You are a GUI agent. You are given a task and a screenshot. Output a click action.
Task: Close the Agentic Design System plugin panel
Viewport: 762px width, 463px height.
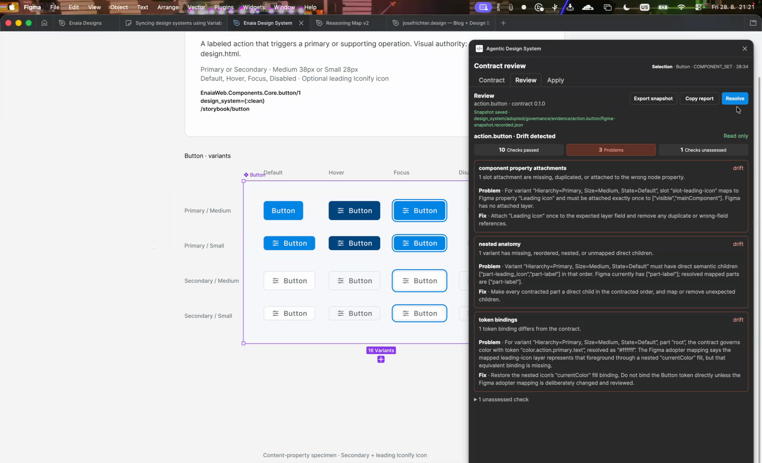[745, 48]
